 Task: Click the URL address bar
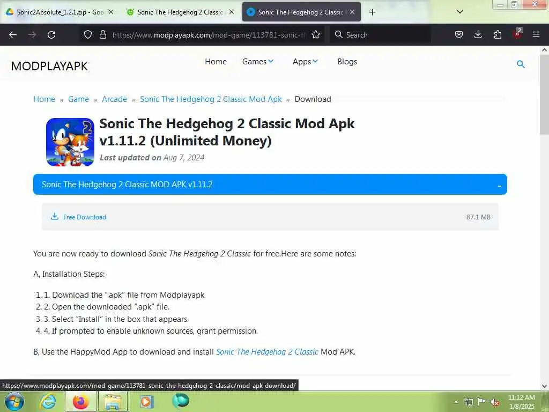[209, 35]
